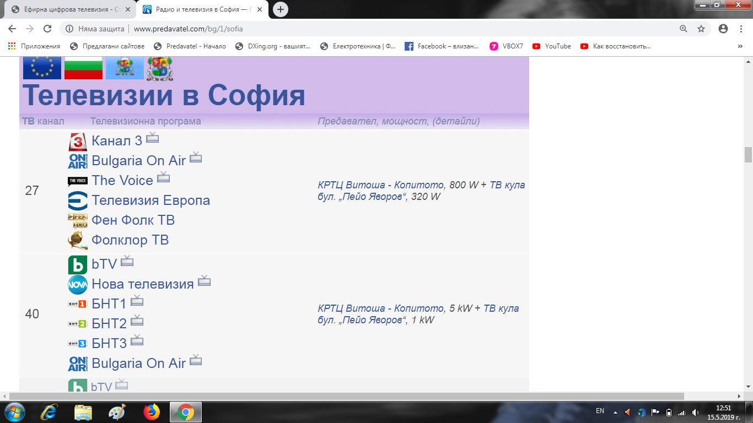
Task: Bookmark this page with the star icon
Action: pos(701,29)
